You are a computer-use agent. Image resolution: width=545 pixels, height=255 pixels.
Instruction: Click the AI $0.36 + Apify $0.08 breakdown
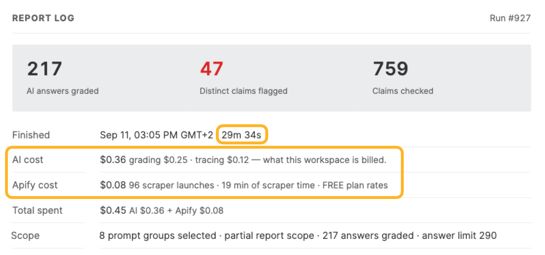point(176,210)
